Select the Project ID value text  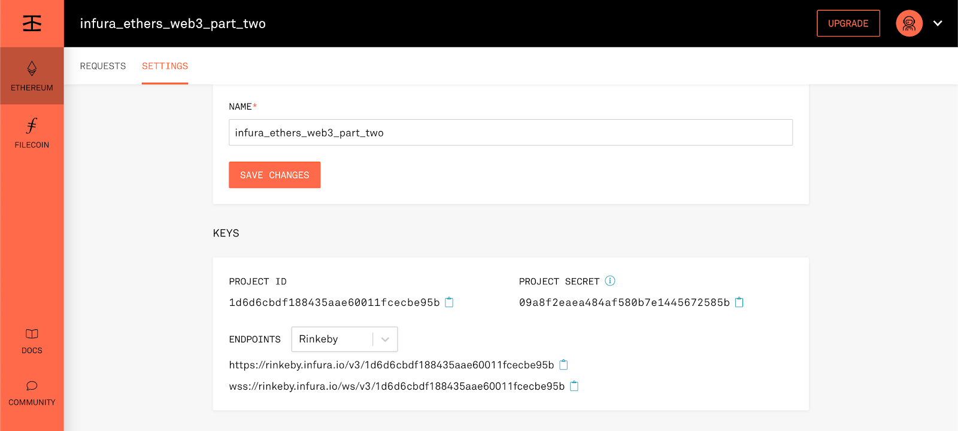coord(334,302)
